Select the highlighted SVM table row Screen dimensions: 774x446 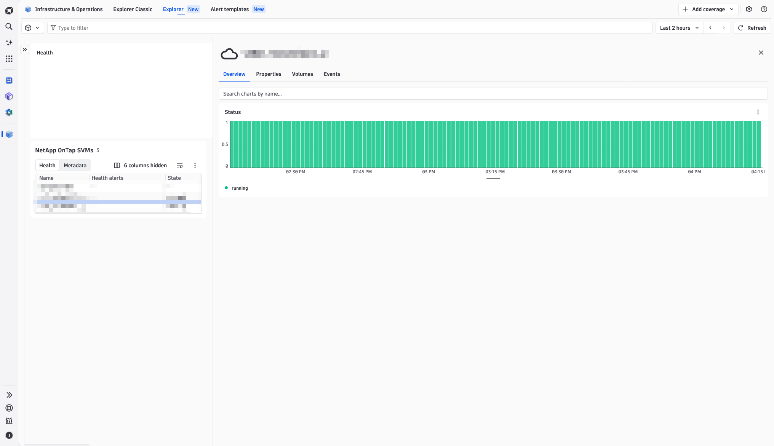118,202
